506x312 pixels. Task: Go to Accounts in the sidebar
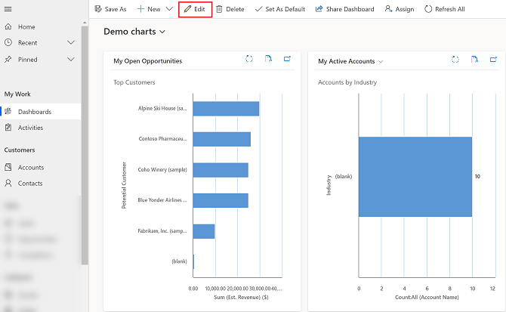coord(31,167)
